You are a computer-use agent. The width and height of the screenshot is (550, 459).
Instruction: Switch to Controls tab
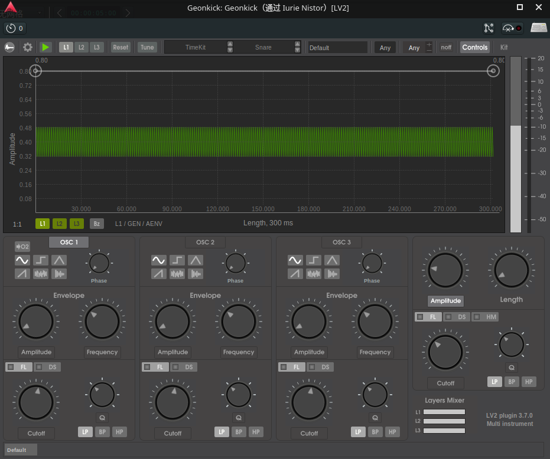[474, 47]
